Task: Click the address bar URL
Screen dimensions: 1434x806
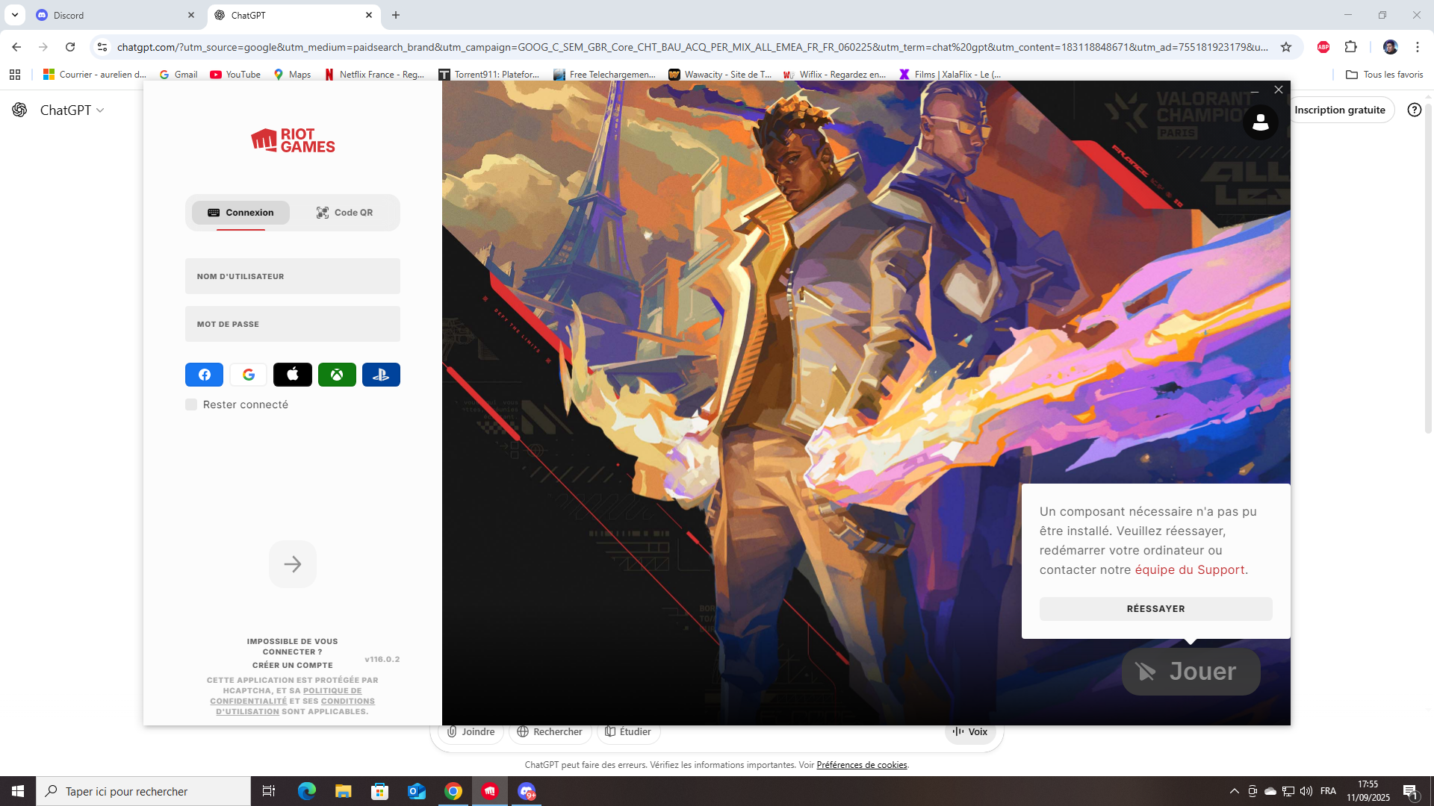Action: coord(692,47)
